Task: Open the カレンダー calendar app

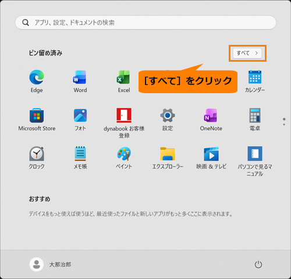Action: coord(255,81)
